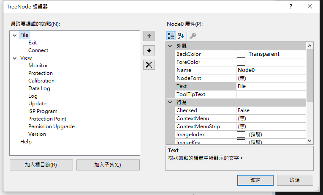Collapse the File tree node
Screen dimensions: 323x195
pyautogui.click(x=14, y=35)
